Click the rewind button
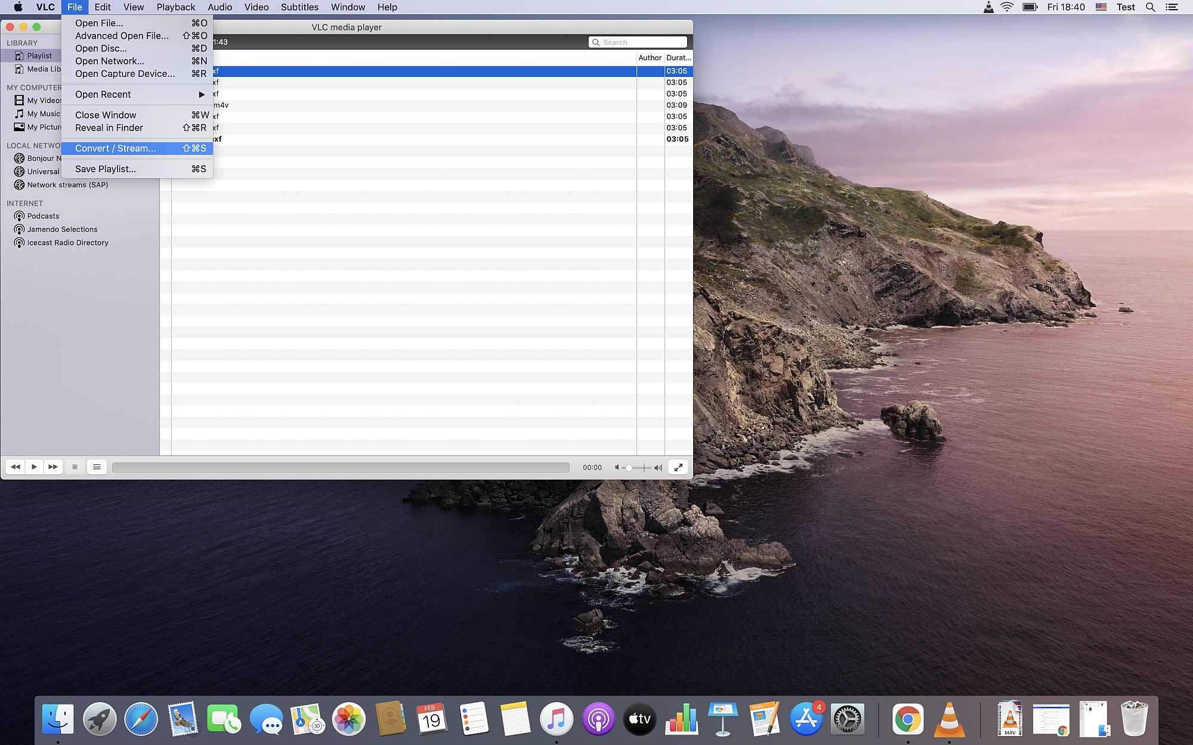Screen dimensions: 1193x745 pyautogui.click(x=16, y=467)
